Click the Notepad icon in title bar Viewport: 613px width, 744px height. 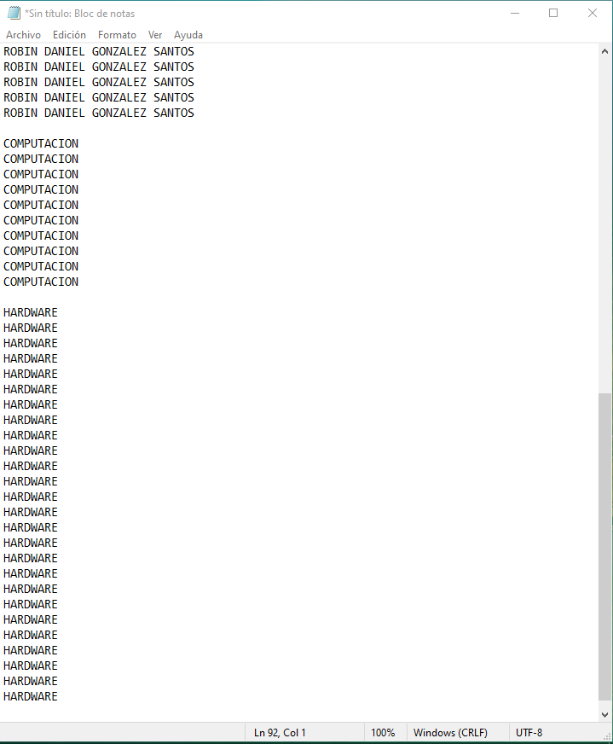coord(14,13)
